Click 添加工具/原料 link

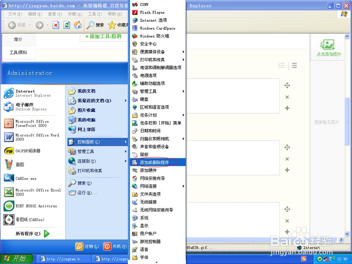(103, 36)
